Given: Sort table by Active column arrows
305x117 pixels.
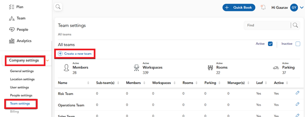Looking at the screenshot, I should coord(287,83).
